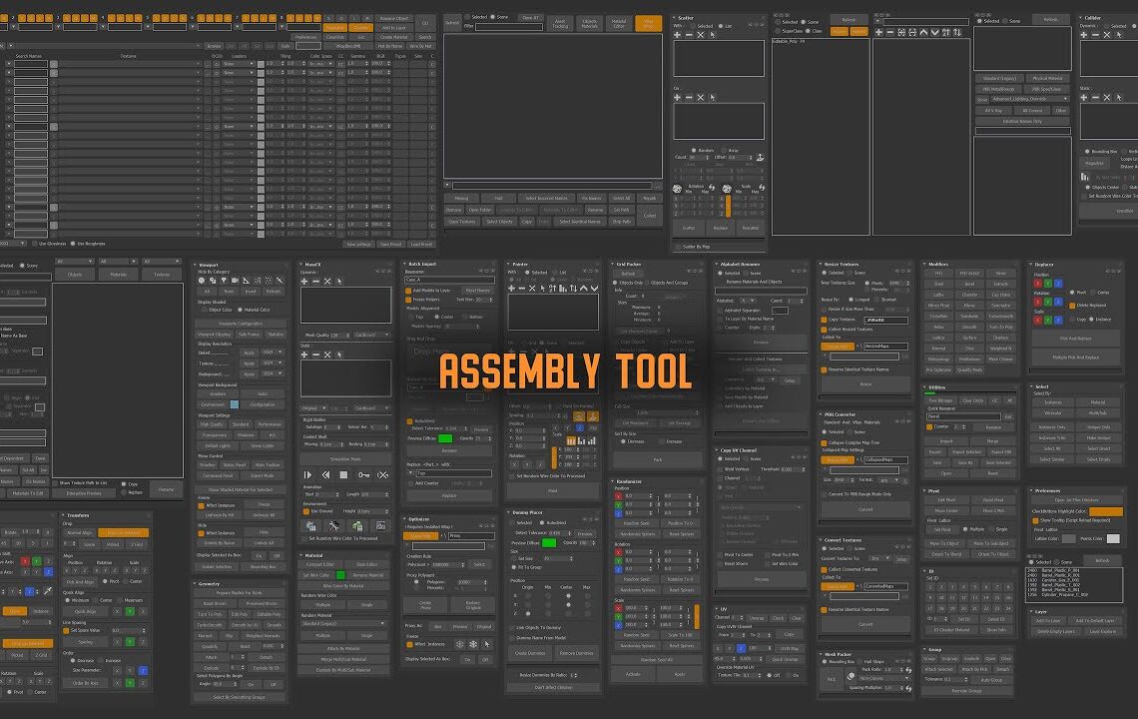This screenshot has width=1138, height=719.
Task: Click the green Preview Diffuse color swatch
Action: [x=549, y=543]
